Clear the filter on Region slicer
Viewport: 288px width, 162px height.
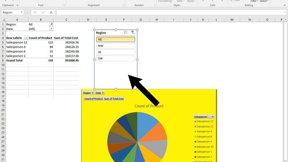(x=133, y=32)
